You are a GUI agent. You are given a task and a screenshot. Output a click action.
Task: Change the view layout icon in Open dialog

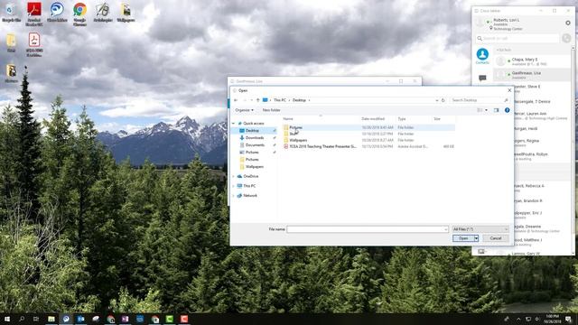(x=480, y=110)
